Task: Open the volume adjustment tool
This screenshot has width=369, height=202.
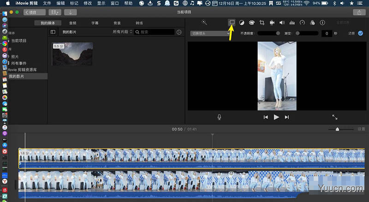Action: tap(282, 23)
